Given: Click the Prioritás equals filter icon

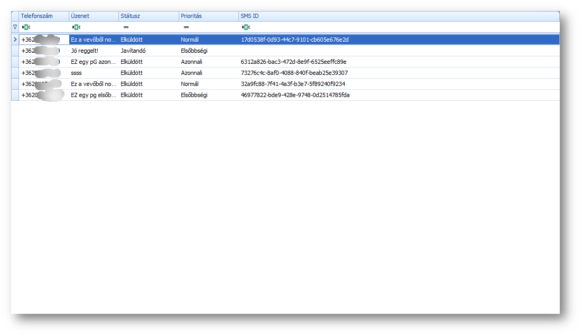Looking at the screenshot, I should pyautogui.click(x=186, y=27).
